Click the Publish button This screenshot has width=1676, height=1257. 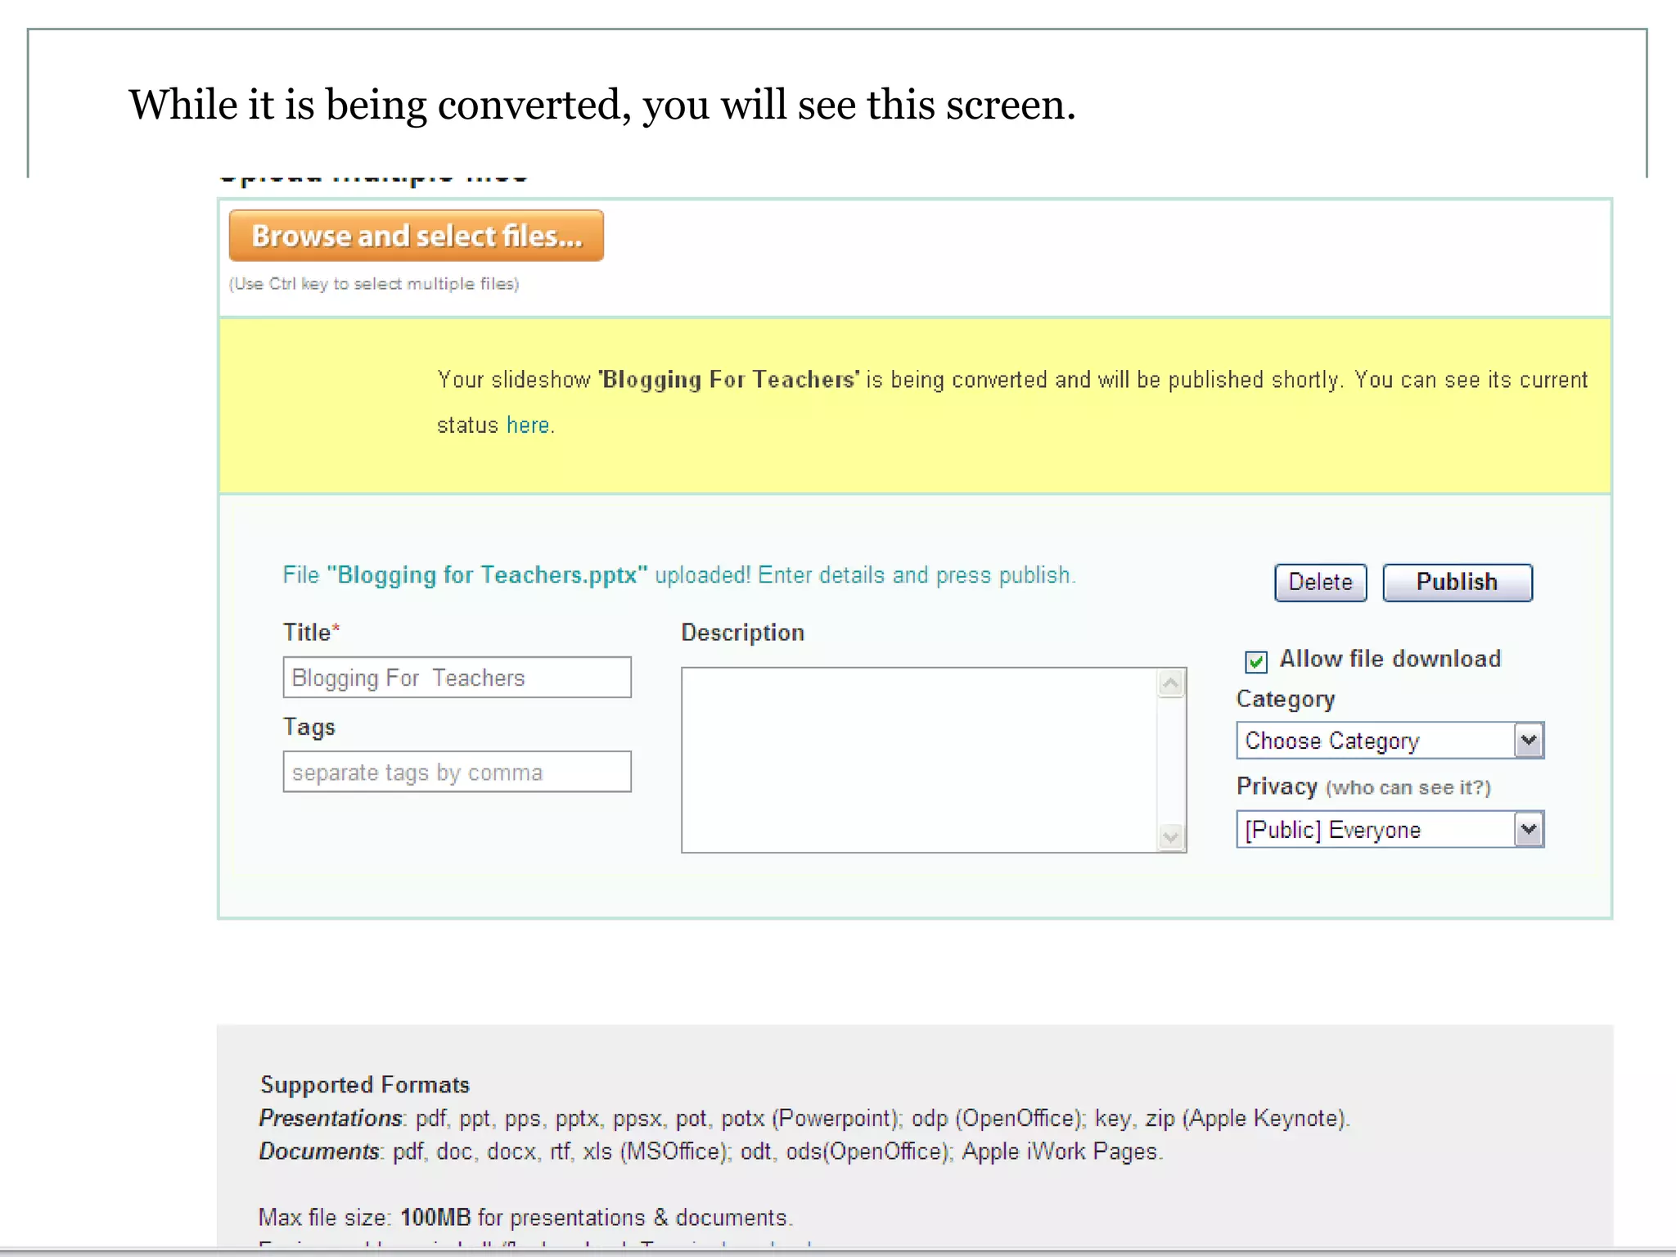[x=1457, y=583]
